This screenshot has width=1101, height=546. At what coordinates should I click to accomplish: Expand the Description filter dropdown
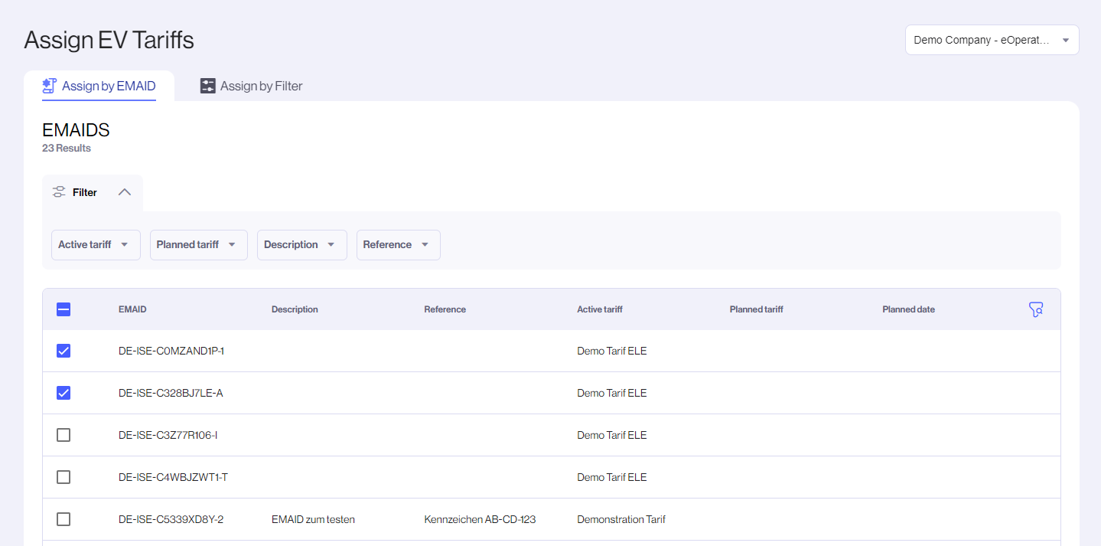tap(301, 245)
